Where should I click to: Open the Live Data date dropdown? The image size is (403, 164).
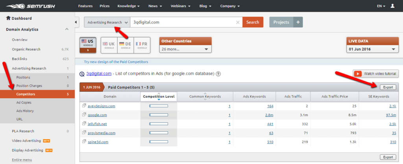tap(372, 49)
